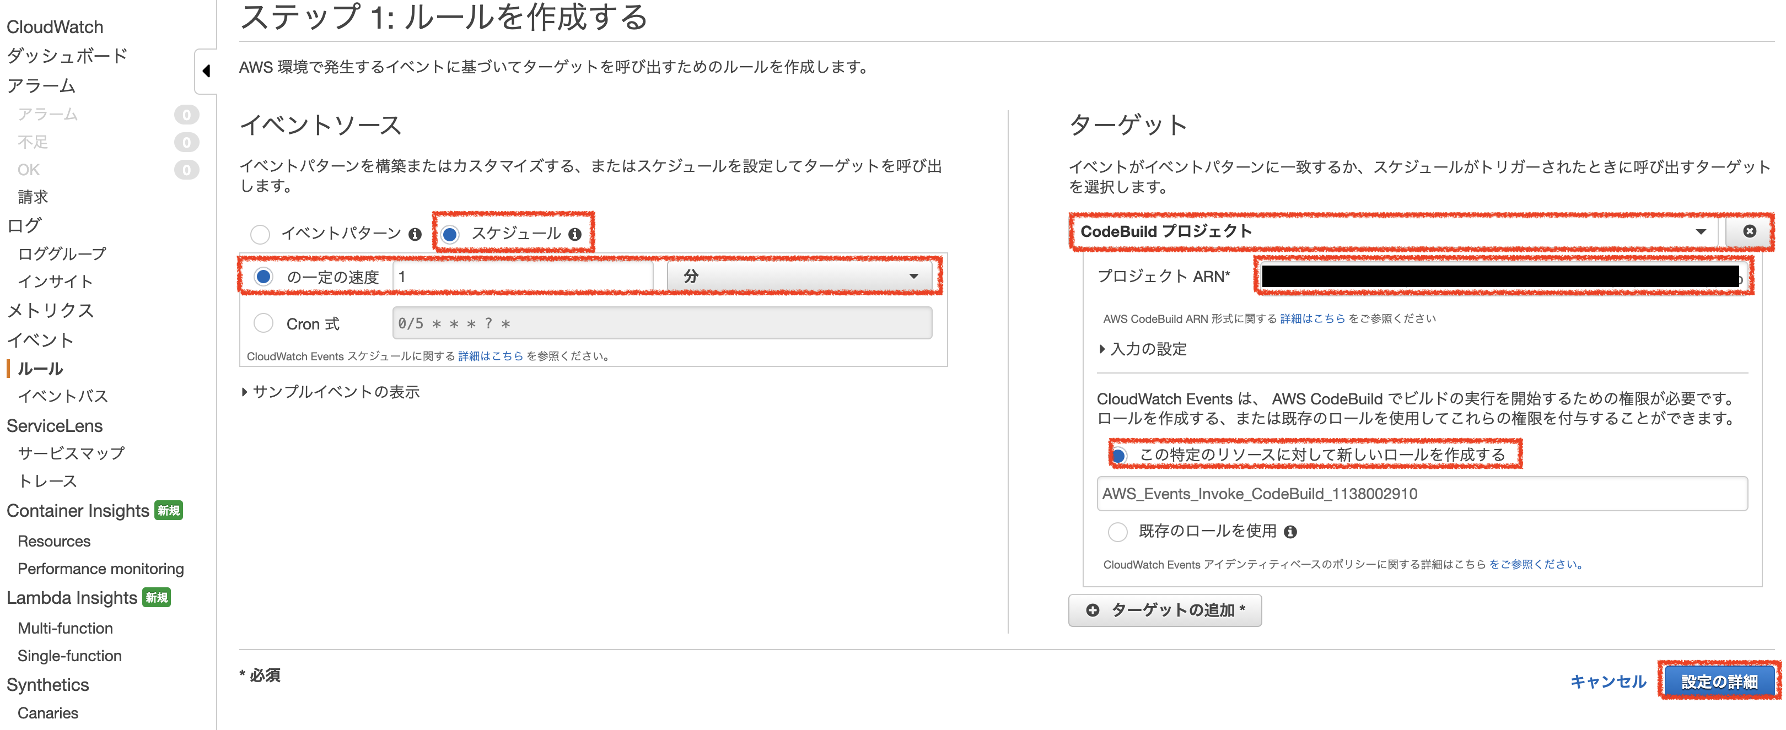Image resolution: width=1786 pixels, height=730 pixels.
Task: Open トレース in the sidebar
Action: [47, 480]
